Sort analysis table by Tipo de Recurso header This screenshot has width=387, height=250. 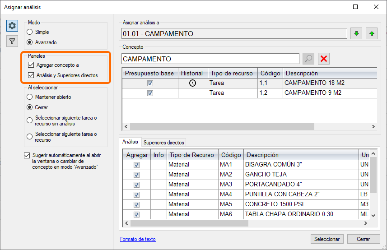[x=192, y=155]
